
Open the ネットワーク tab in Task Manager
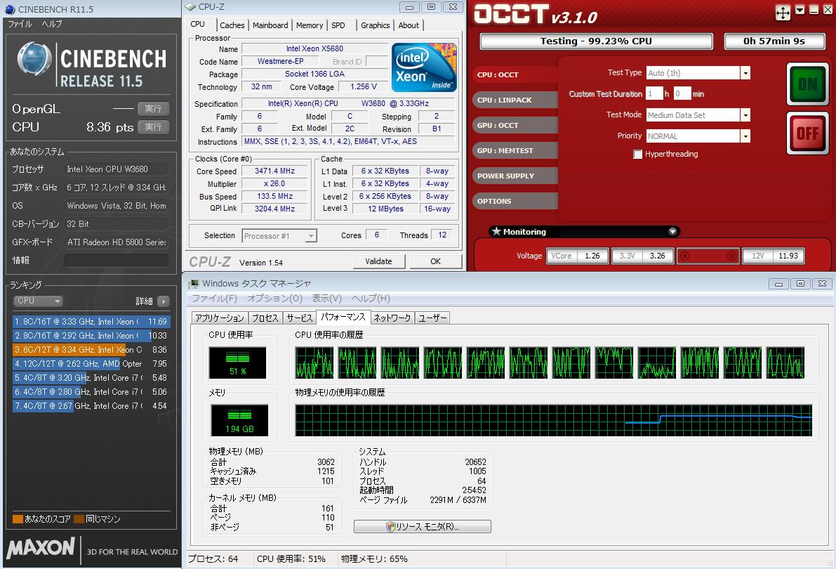[392, 318]
